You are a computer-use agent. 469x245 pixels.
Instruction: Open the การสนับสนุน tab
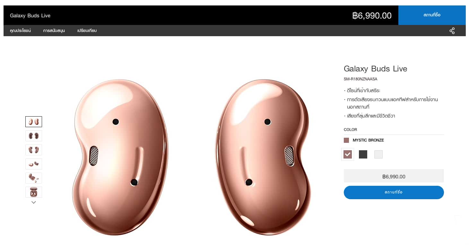[54, 31]
